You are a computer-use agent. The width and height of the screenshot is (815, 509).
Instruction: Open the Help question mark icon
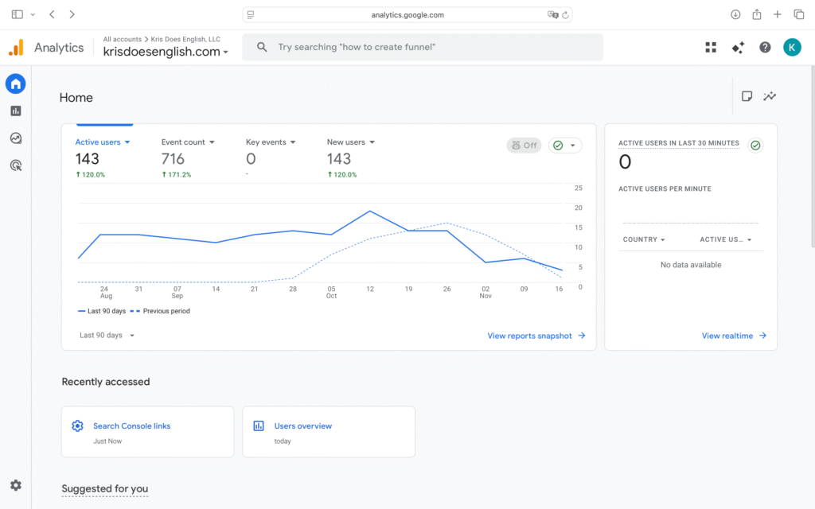coord(765,48)
